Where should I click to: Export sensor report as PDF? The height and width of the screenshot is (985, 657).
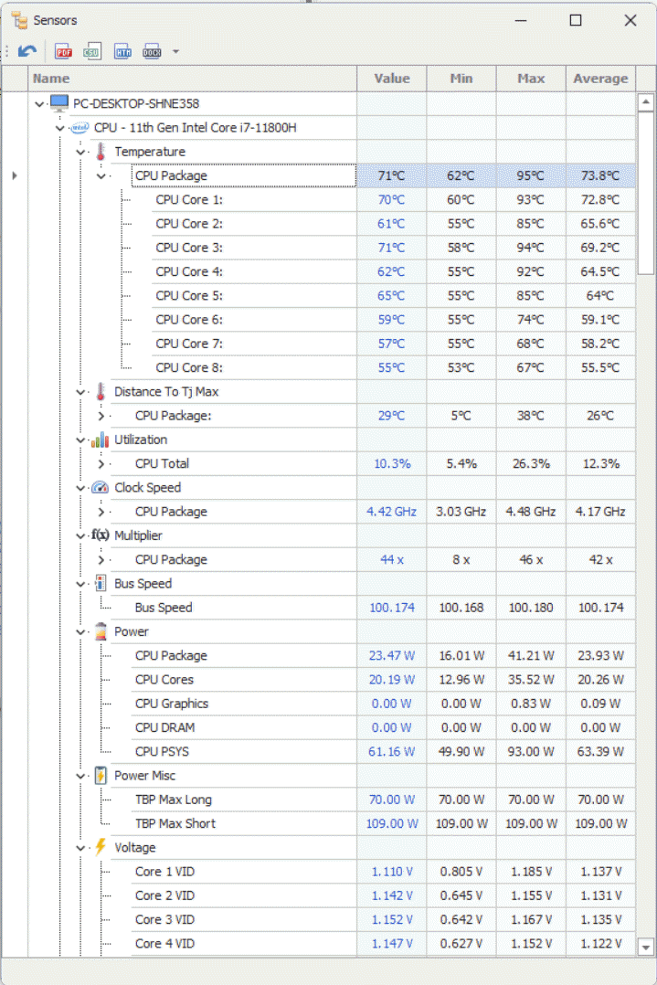63,51
